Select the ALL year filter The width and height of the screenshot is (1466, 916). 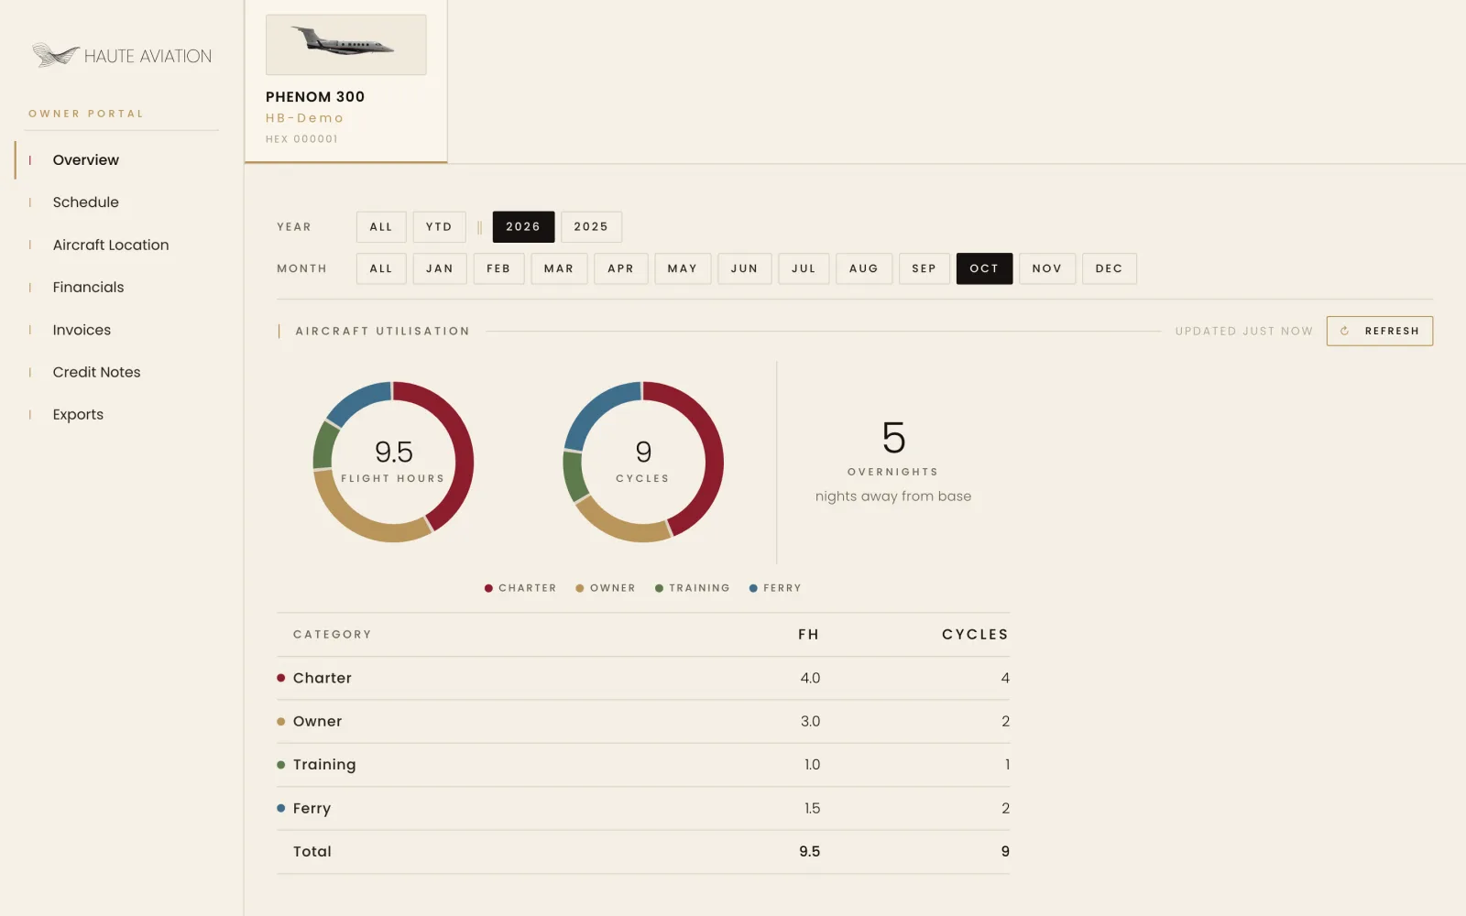coord(381,227)
